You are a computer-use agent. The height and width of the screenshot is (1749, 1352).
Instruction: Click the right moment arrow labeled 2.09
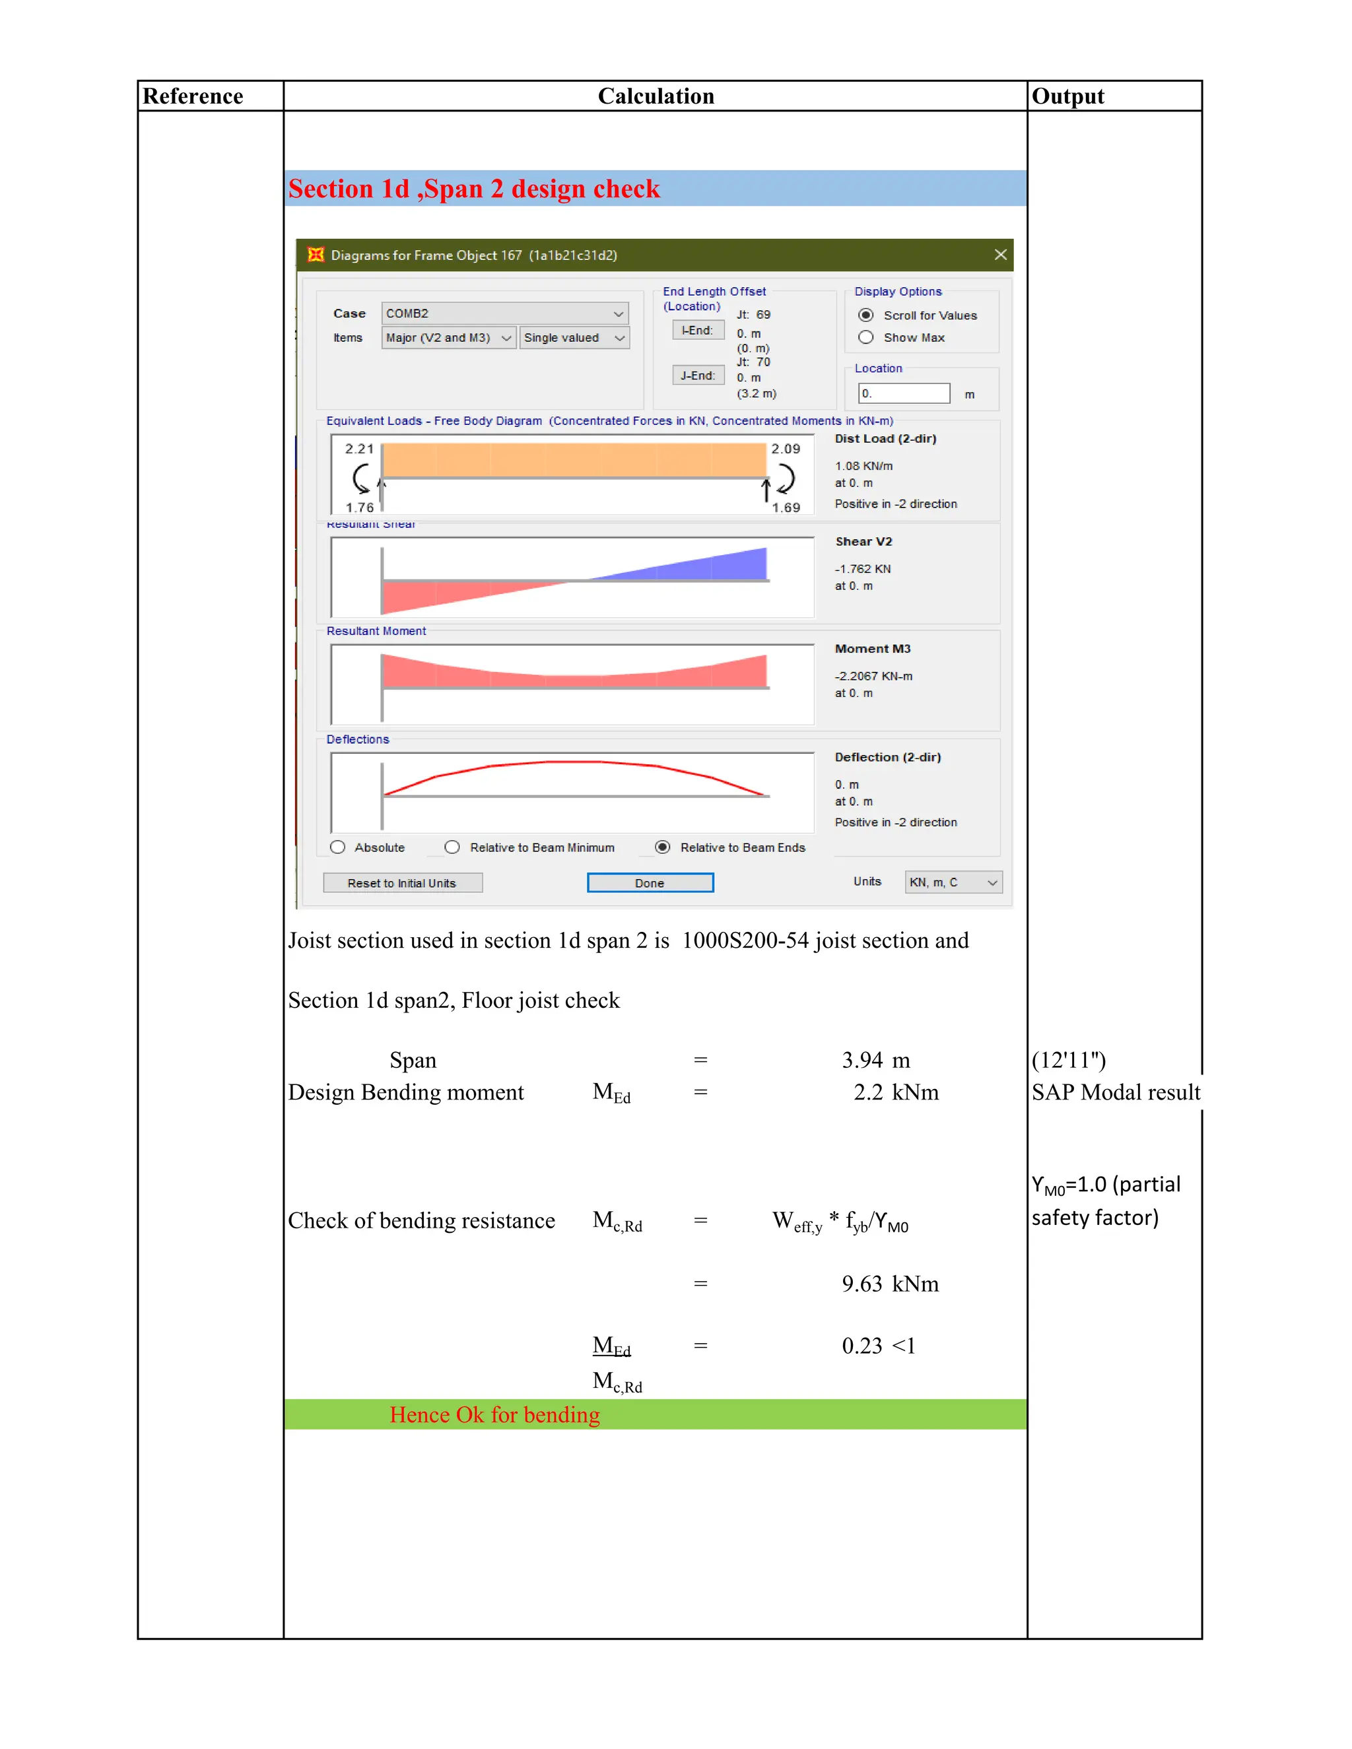click(x=785, y=478)
